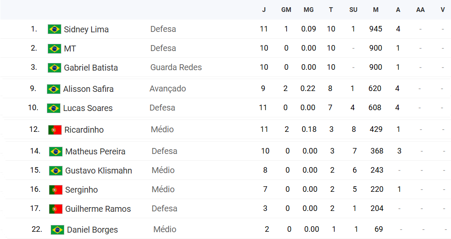Click the flag icon beside Guilherme Ramos
Image resolution: width=451 pixels, height=239 pixels.
[56, 209]
